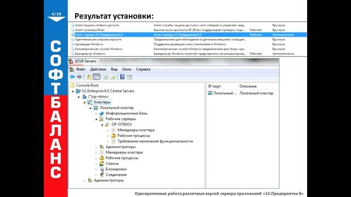The height and width of the screenshot is (197, 351).
Task: Click the bottom-level Администраторы node icon
Action: point(90,180)
